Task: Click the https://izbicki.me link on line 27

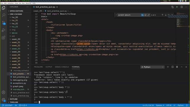Action: click(x=71, y=54)
